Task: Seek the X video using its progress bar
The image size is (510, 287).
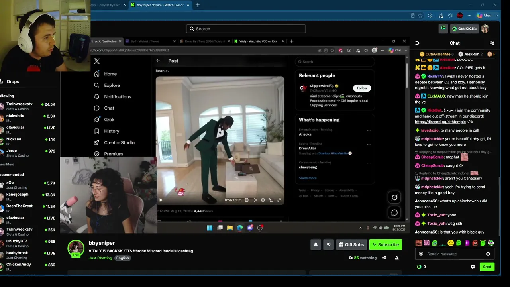Action: coord(220,193)
